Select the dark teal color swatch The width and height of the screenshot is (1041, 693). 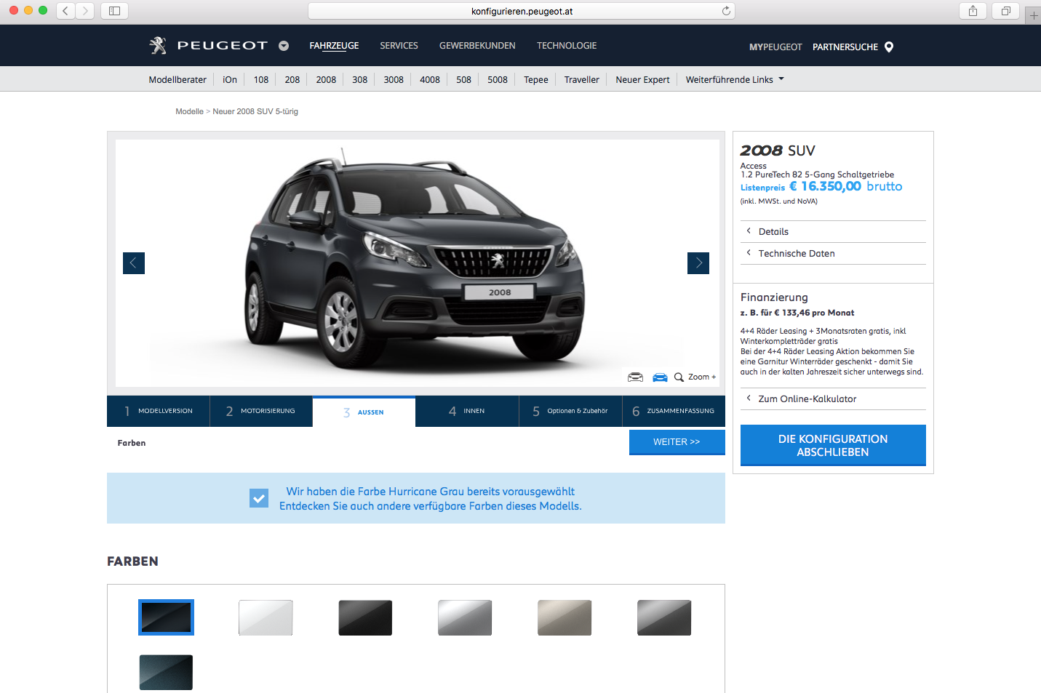pos(166,673)
